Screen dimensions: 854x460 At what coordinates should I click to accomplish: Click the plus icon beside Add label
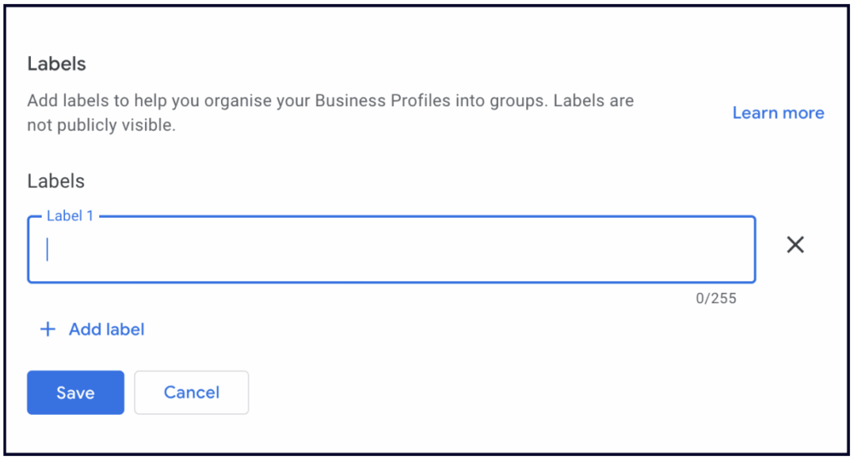click(x=48, y=330)
